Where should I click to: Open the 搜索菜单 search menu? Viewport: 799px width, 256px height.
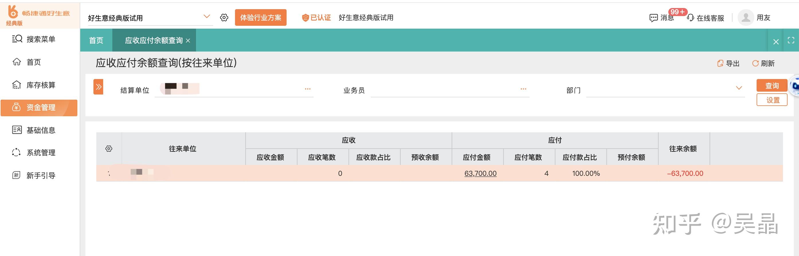pyautogui.click(x=34, y=39)
